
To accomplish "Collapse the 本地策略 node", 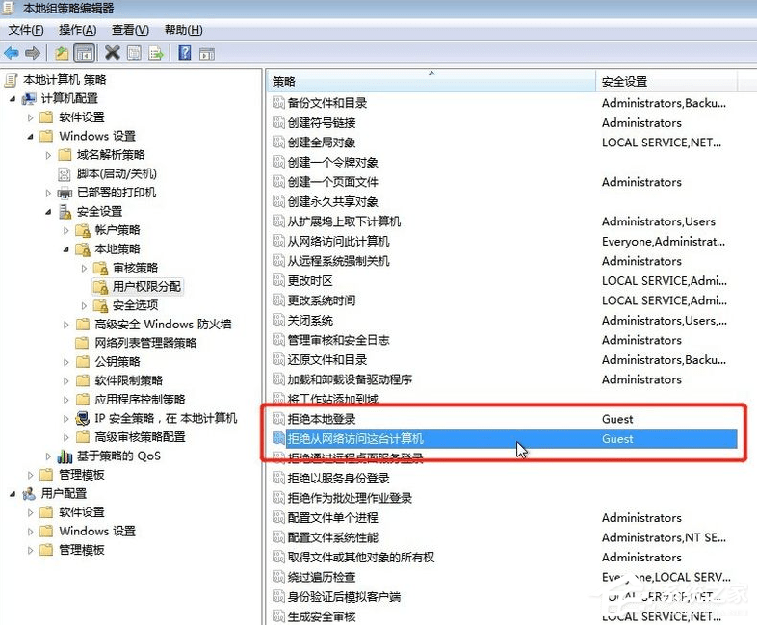I will tap(66, 249).
